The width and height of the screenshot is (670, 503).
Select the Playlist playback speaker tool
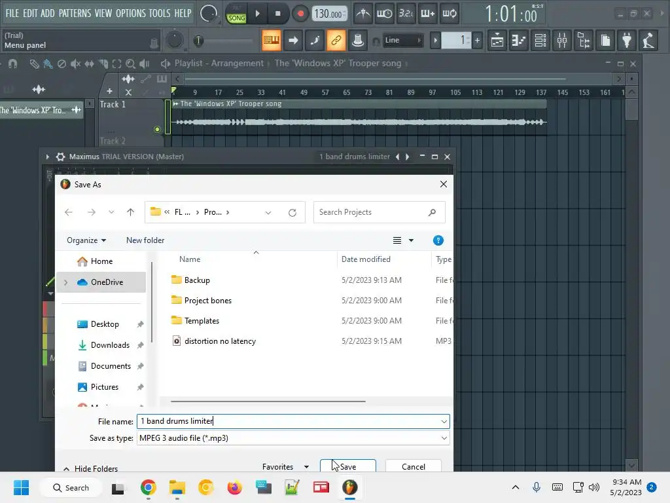[x=145, y=64]
